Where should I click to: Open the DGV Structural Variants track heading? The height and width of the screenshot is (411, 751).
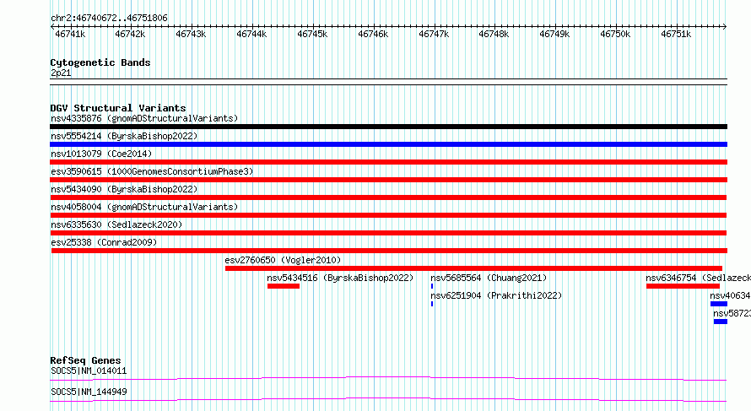[118, 108]
